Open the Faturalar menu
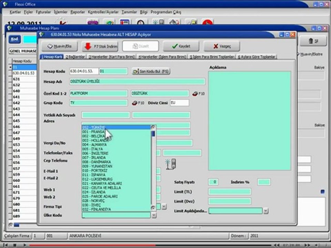This screenshot has height=248, width=331. 43,12
